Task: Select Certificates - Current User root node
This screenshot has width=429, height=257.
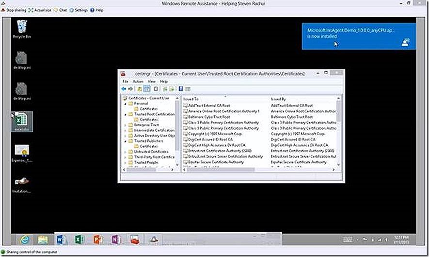Action: coord(149,98)
